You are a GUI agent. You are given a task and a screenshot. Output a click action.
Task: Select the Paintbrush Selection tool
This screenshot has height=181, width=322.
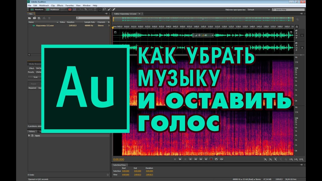(109, 10)
